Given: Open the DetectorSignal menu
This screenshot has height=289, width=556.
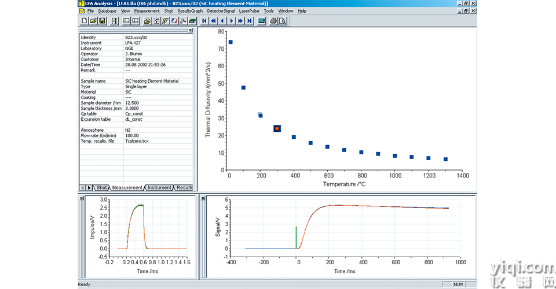Looking at the screenshot, I should pyautogui.click(x=221, y=11).
